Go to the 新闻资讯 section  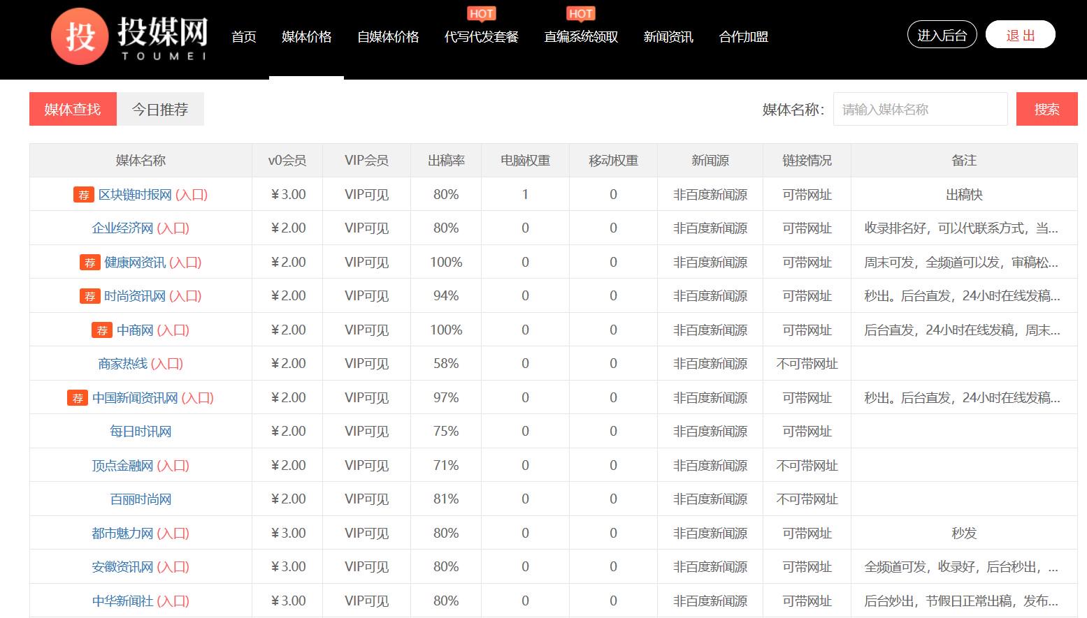(668, 37)
